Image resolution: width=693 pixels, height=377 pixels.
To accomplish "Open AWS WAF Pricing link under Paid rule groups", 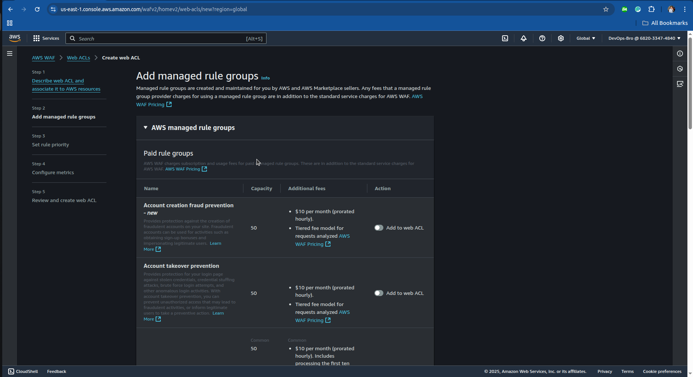I will (186, 169).
